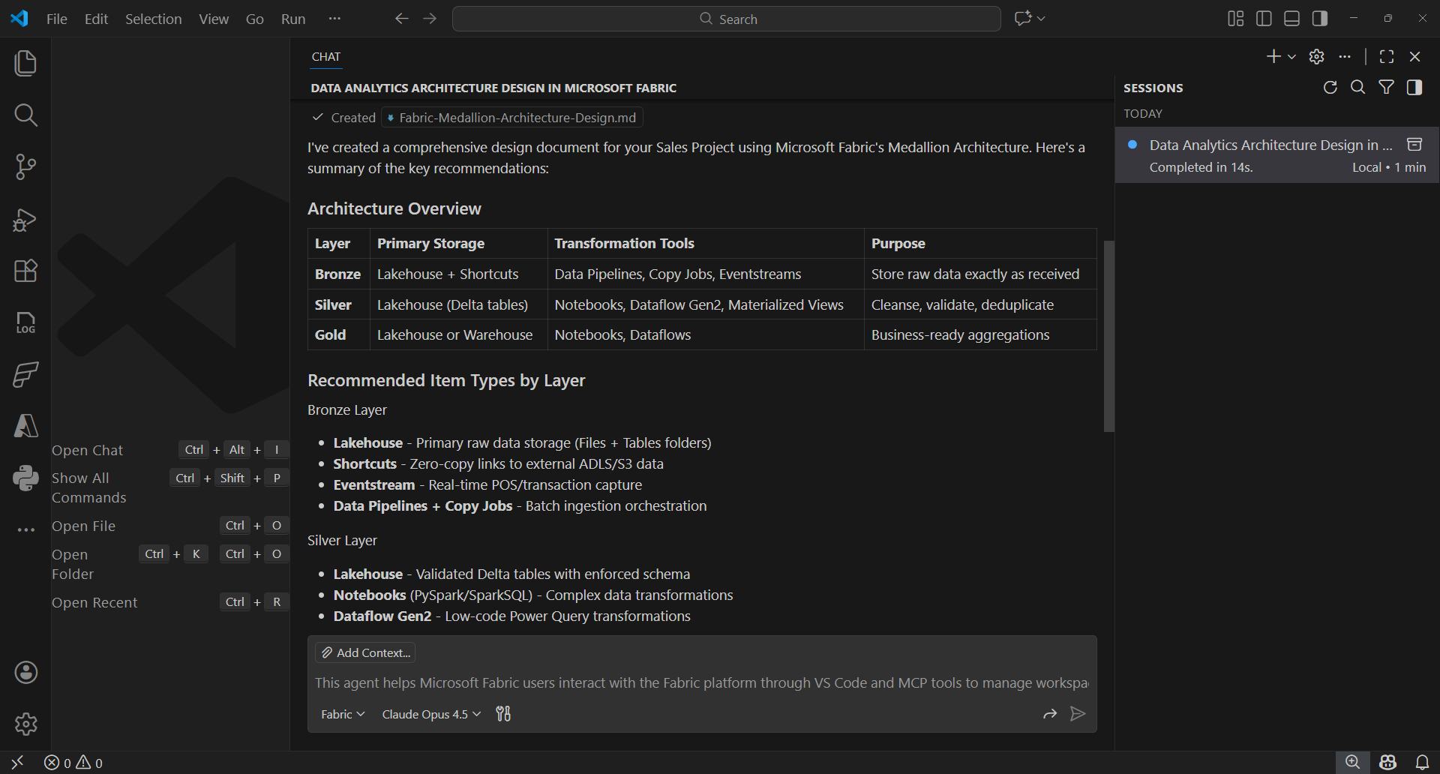Expand the new chat dropdown arrow
This screenshot has width=1440, height=774.
1290,56
